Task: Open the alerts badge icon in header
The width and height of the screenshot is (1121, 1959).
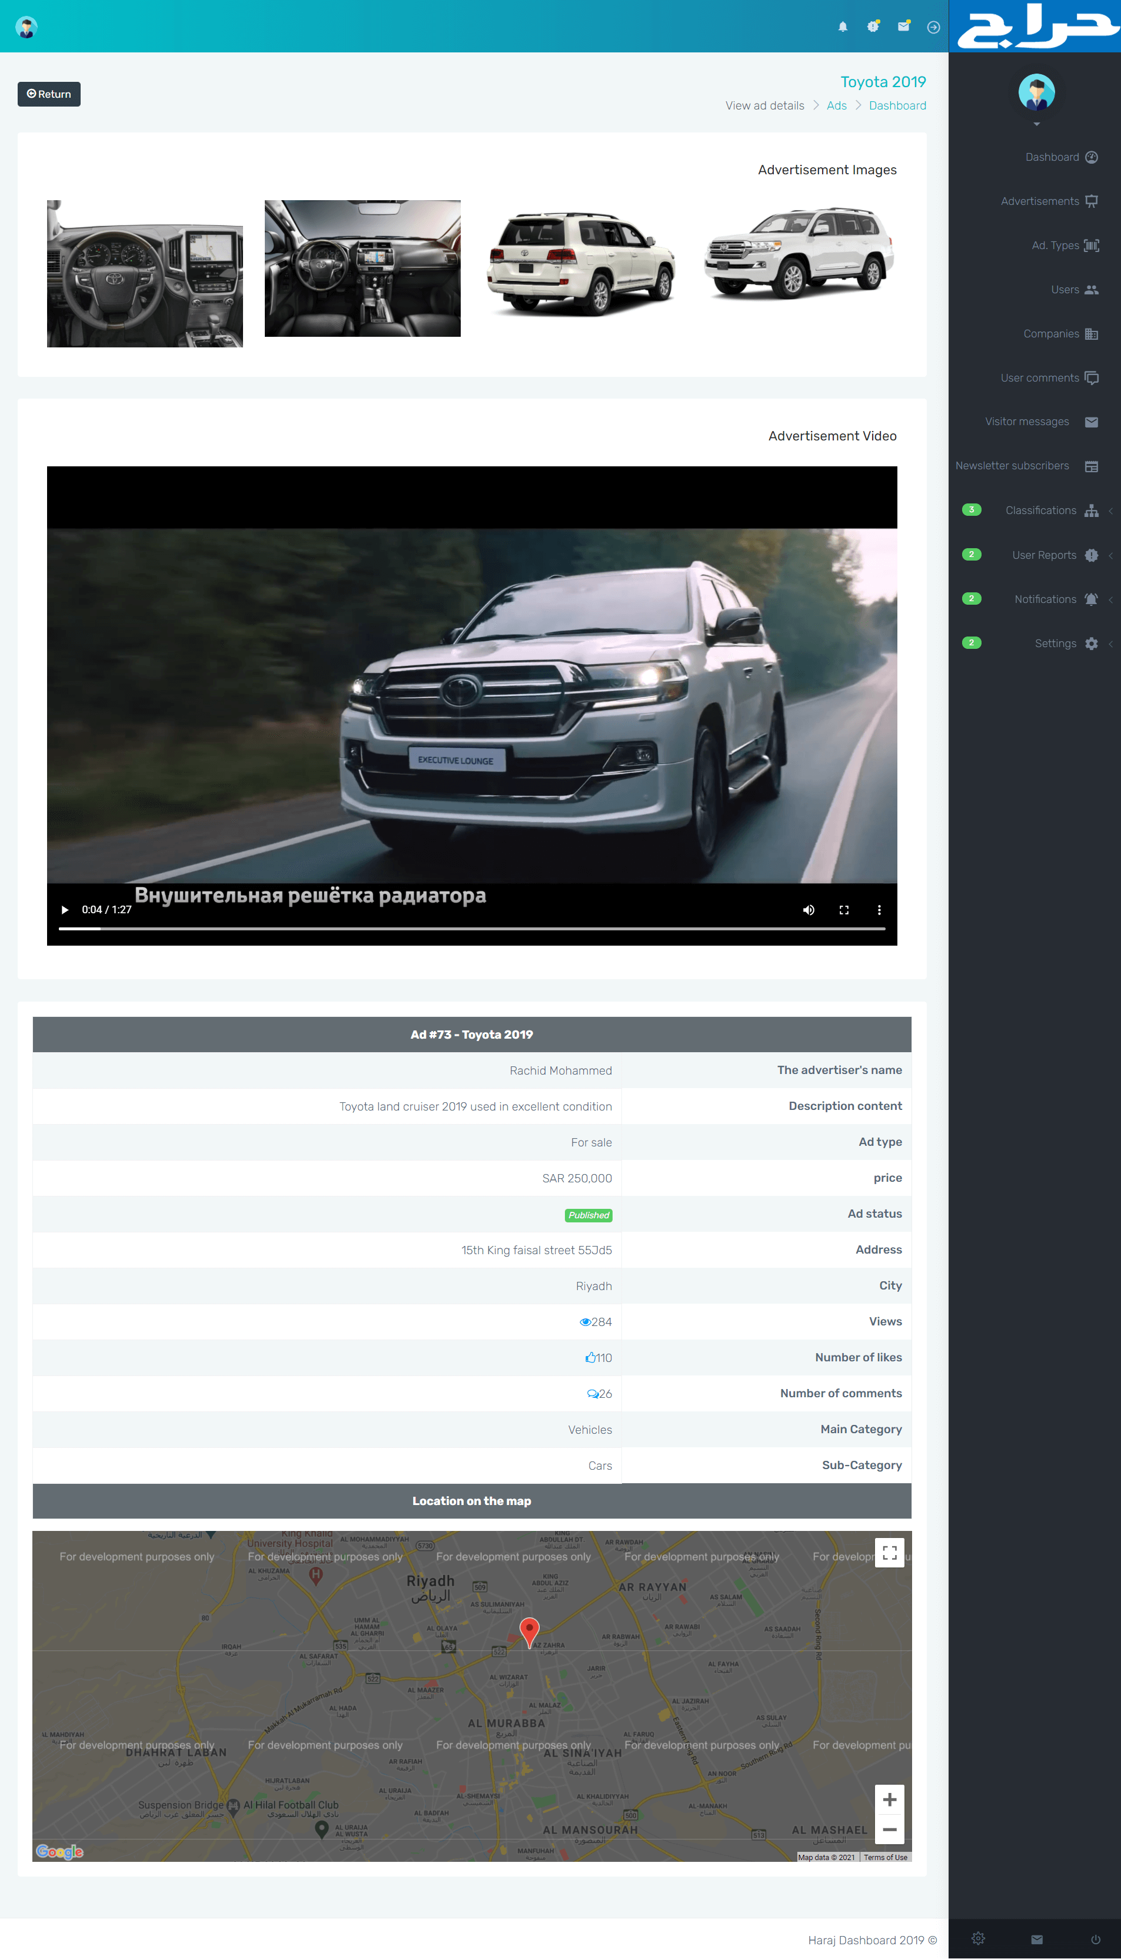Action: click(873, 27)
